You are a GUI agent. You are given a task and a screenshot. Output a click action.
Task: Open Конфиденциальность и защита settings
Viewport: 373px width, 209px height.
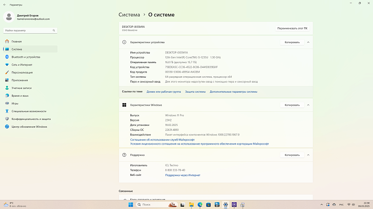[32, 119]
